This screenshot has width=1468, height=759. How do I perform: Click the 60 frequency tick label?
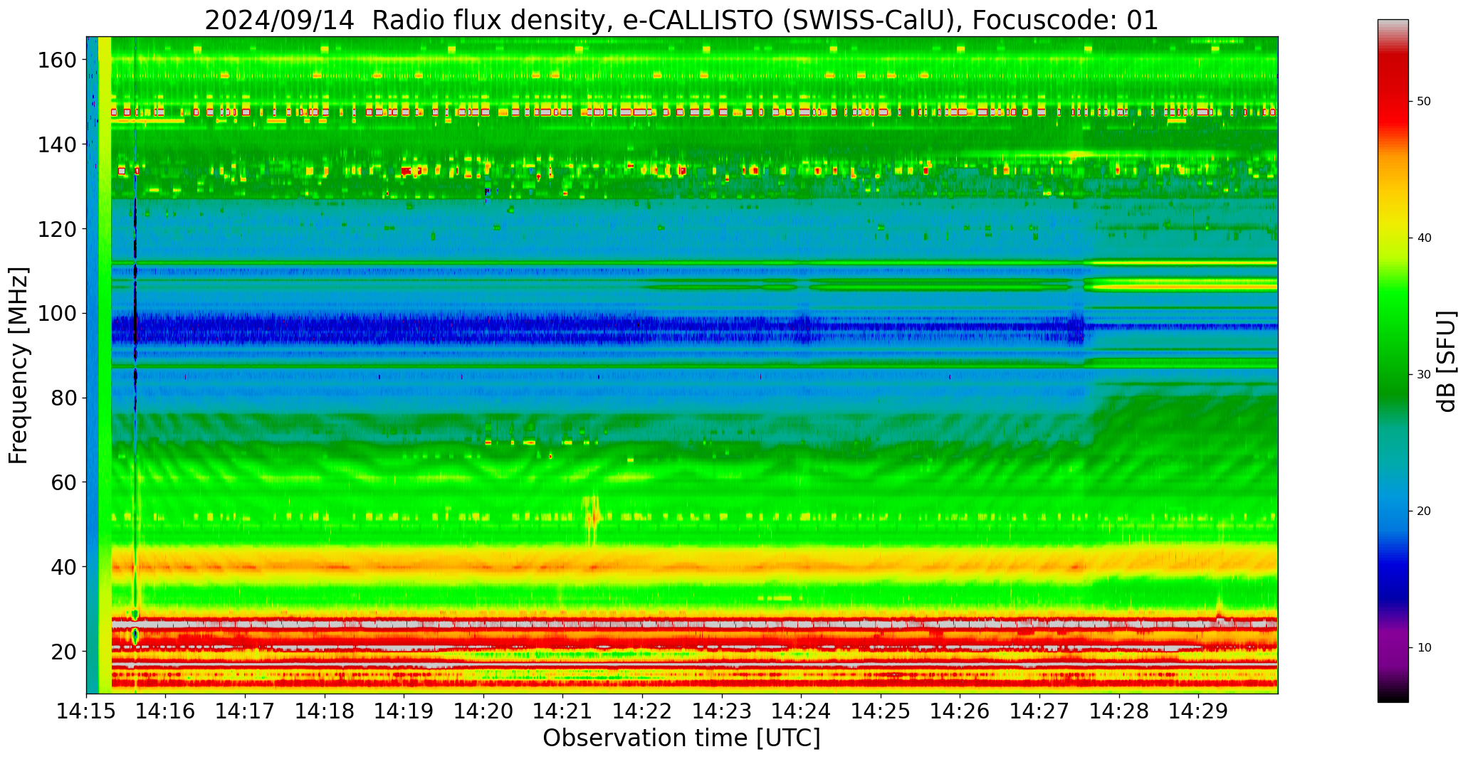click(64, 482)
